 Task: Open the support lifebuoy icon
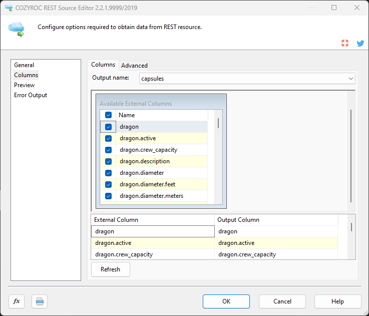click(345, 43)
